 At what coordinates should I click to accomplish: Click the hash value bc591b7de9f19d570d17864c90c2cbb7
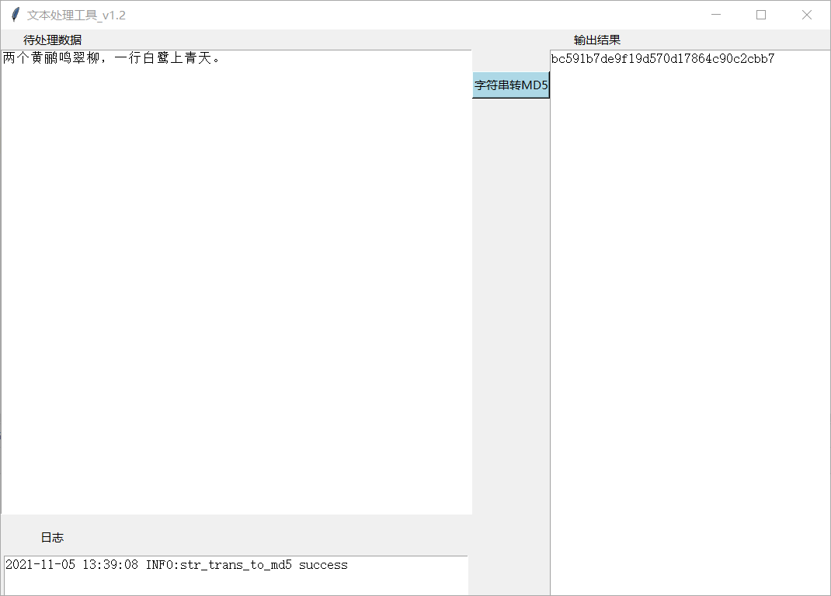[x=662, y=58]
